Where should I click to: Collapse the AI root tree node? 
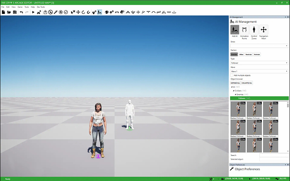point(232,87)
